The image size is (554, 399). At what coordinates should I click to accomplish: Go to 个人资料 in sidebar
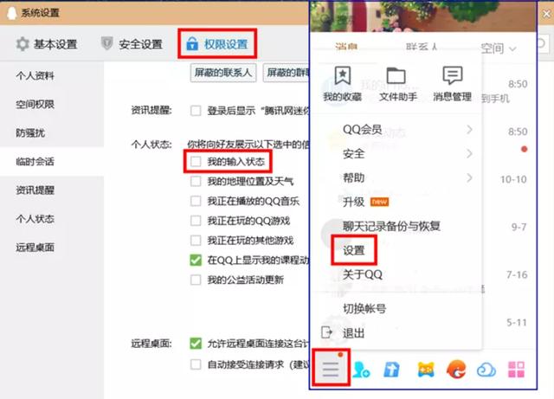coord(35,75)
